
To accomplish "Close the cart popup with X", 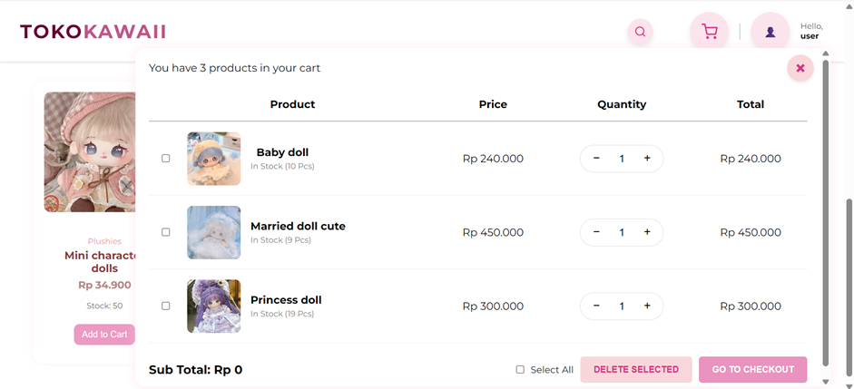I will 800,68.
